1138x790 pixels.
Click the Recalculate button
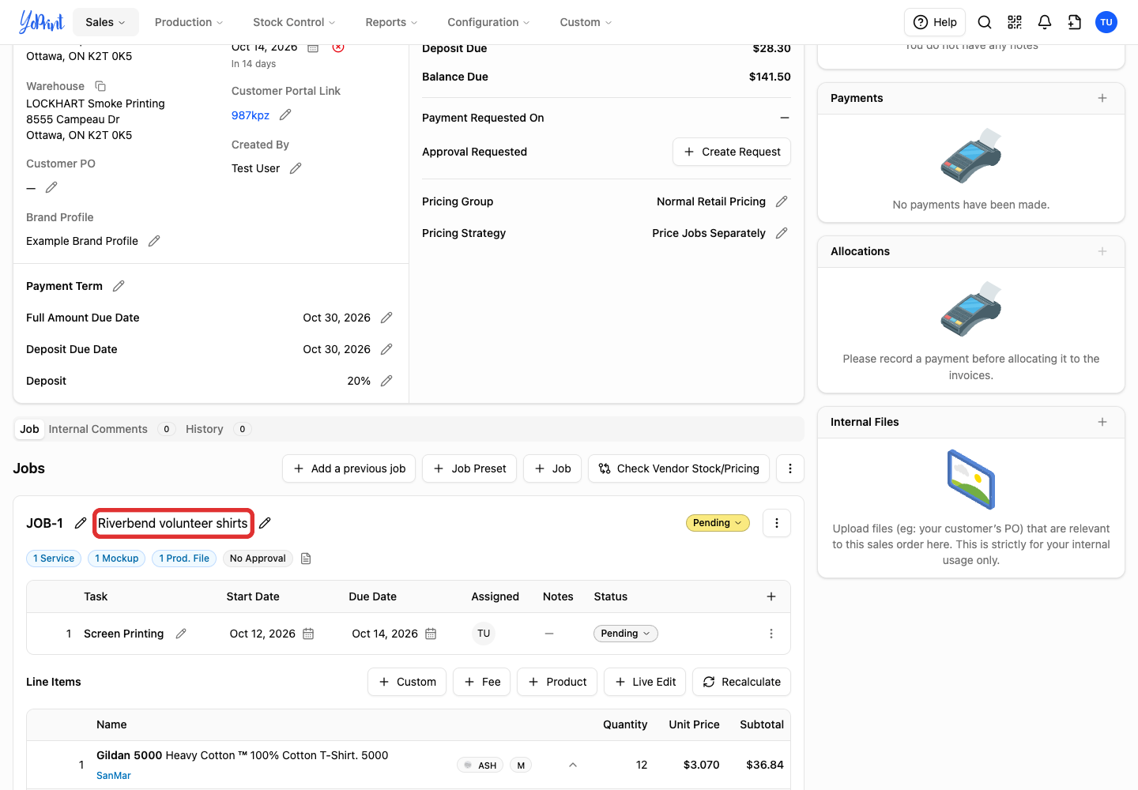[742, 682]
